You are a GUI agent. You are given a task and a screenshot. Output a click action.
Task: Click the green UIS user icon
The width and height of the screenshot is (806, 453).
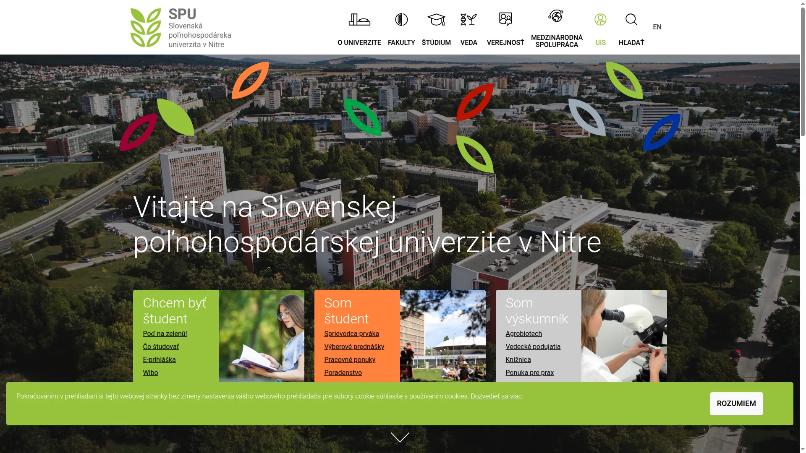(600, 19)
